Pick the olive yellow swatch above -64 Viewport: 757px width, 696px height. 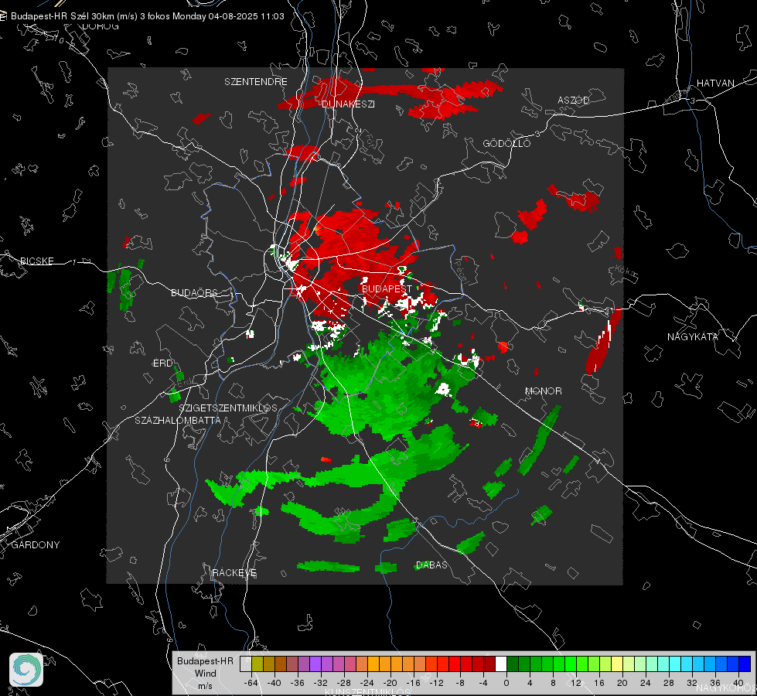(x=257, y=664)
